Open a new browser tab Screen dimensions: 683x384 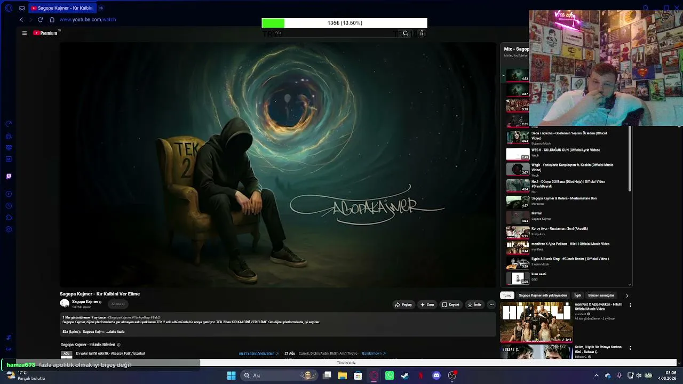tap(101, 8)
